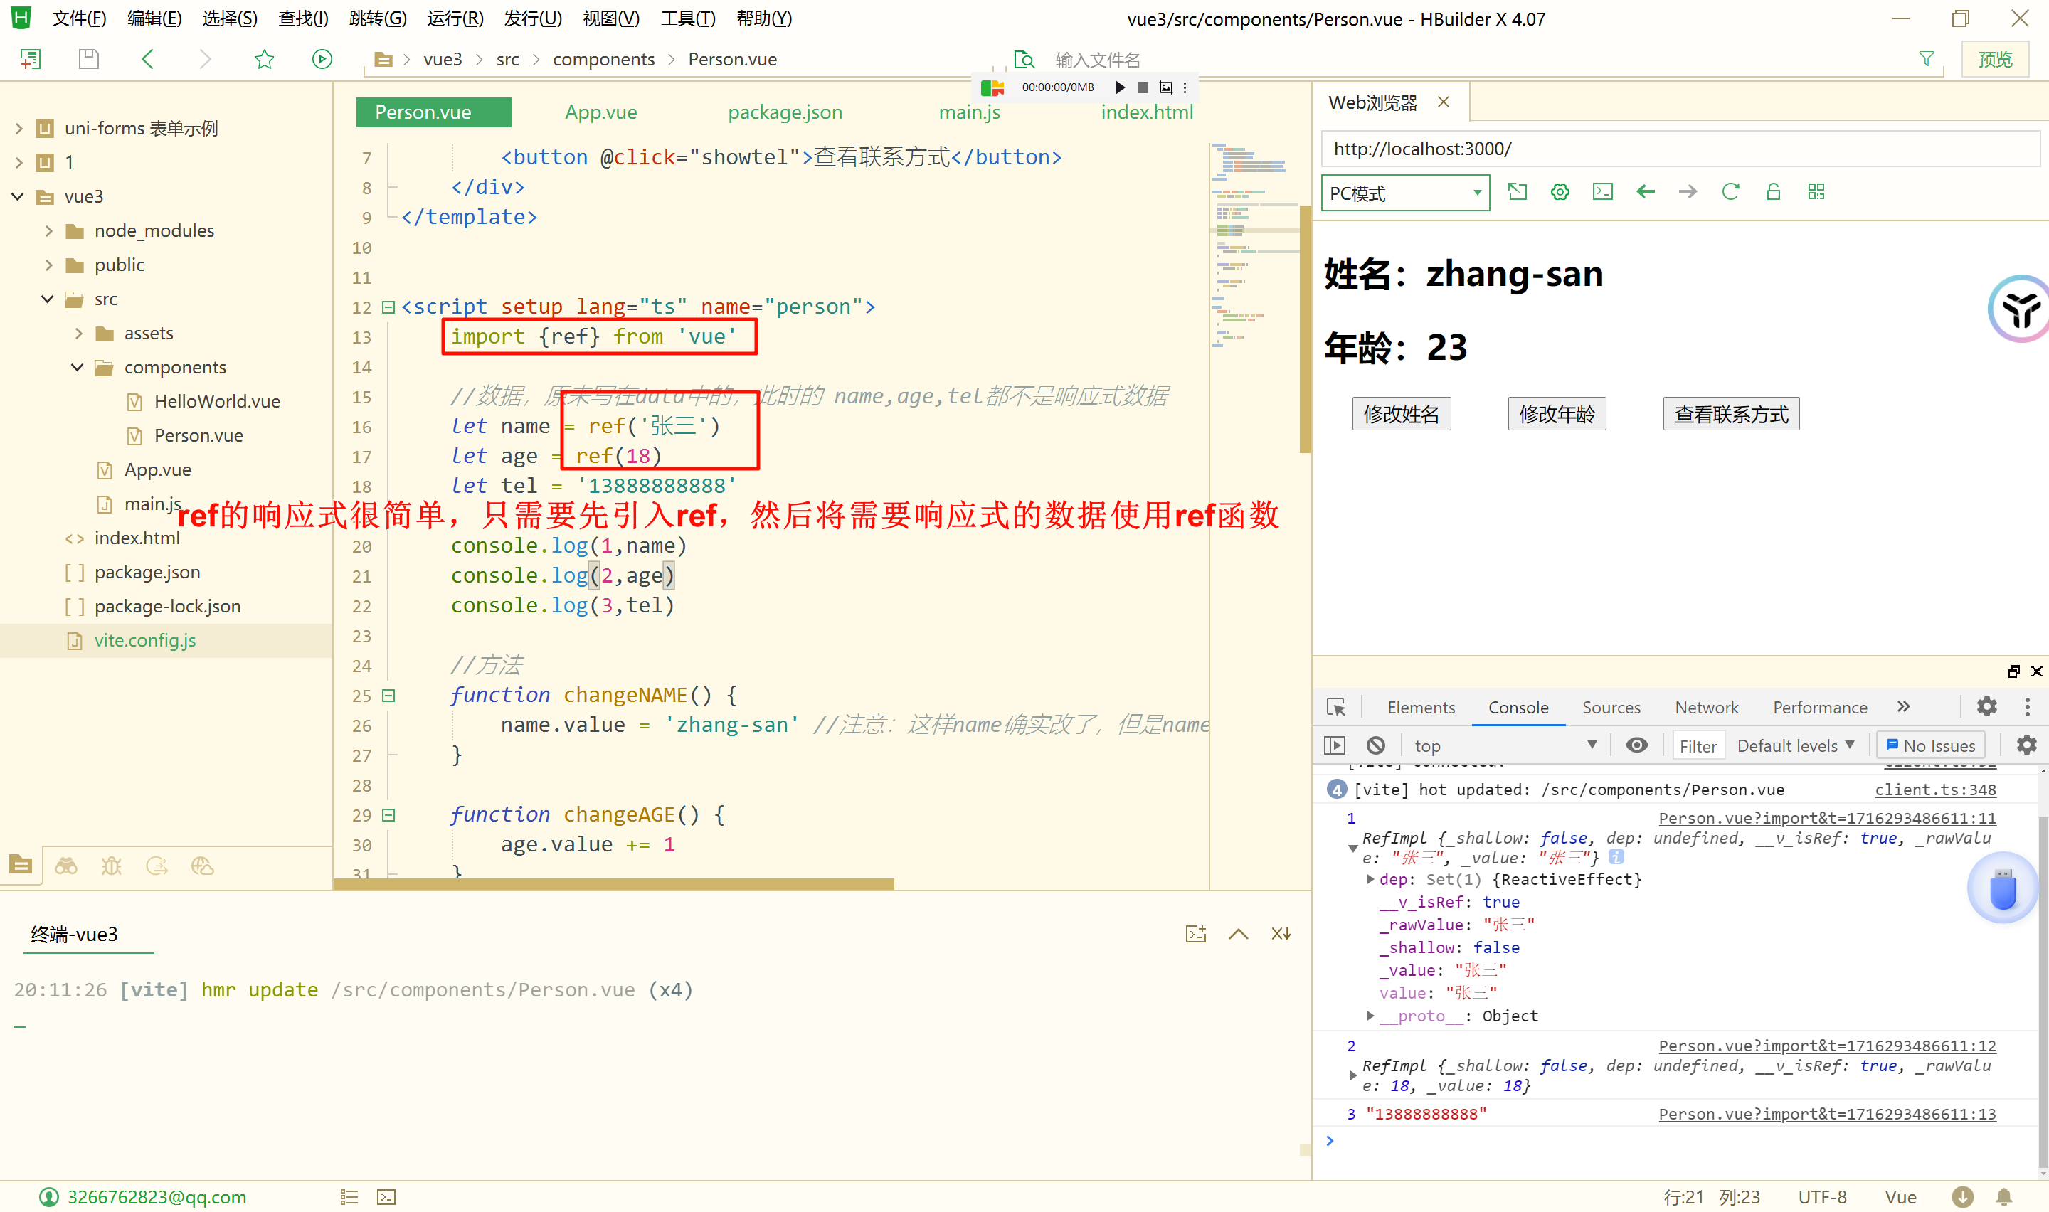Click the editor horizontal scrollbar
This screenshot has height=1212, width=2049.
click(x=613, y=883)
